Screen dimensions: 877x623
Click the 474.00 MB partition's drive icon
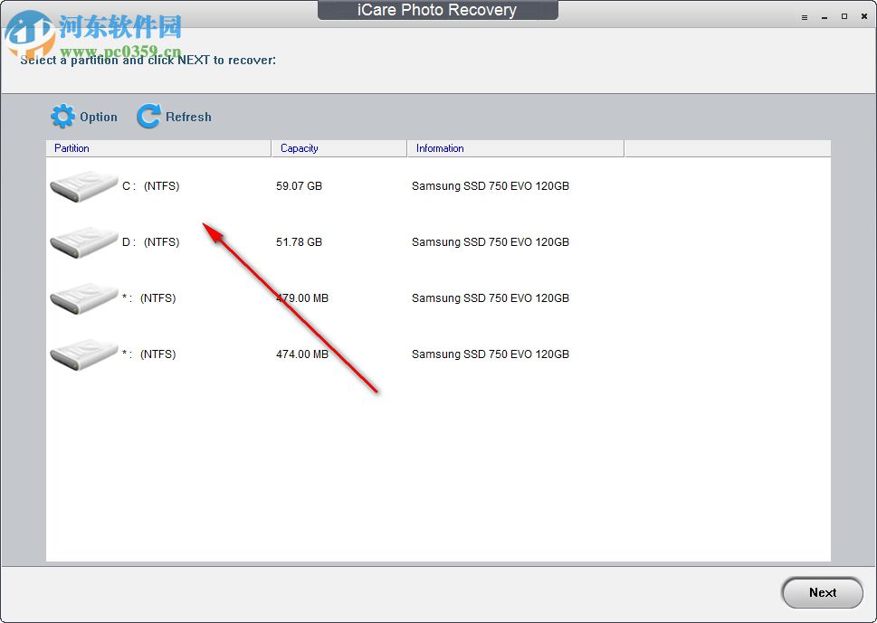pos(82,354)
